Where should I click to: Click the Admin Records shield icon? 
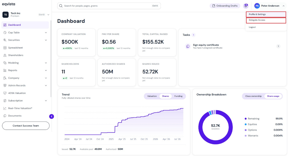[5, 86]
